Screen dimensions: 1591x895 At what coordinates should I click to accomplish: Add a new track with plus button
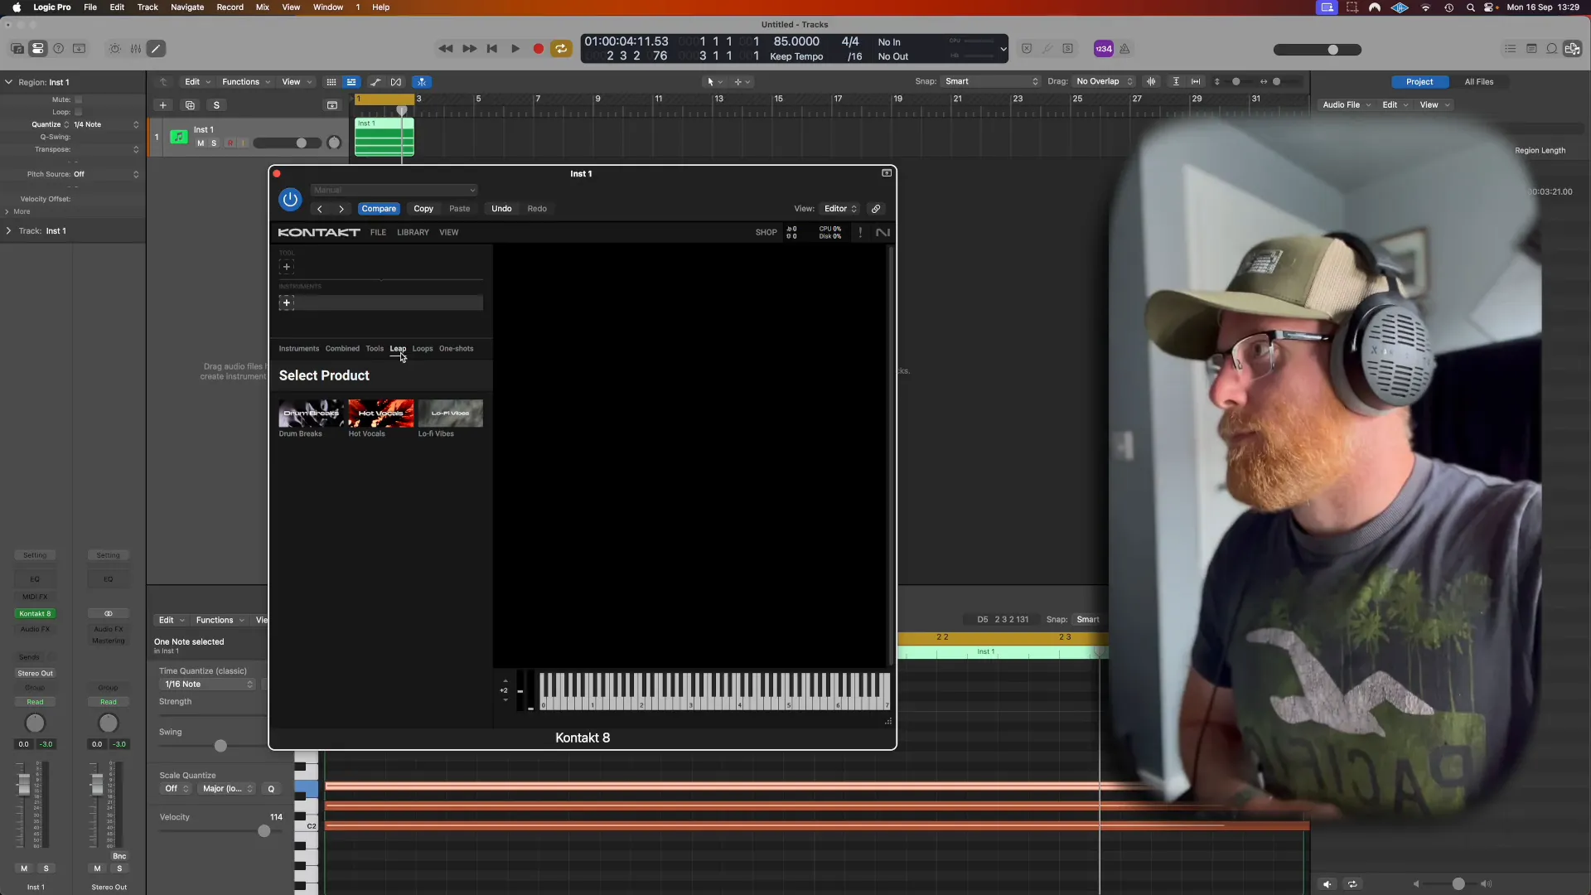pyautogui.click(x=163, y=105)
